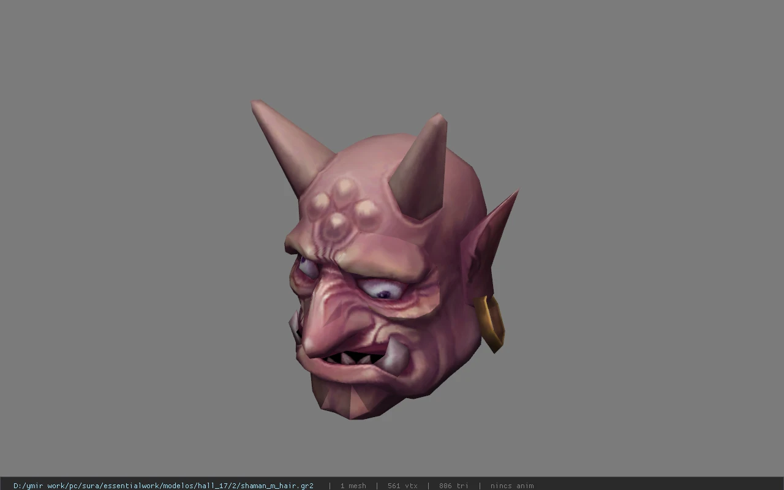Click the '561 vtx' vertex count
Screen dimensions: 784x490
[402, 486]
